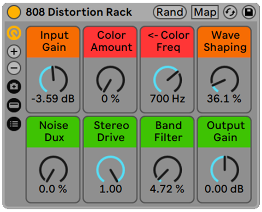Click the Color Freq knob

coord(168,80)
